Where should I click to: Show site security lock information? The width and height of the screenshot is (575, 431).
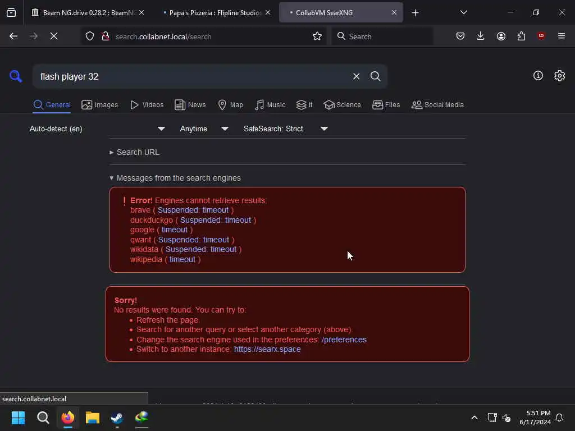tap(106, 36)
